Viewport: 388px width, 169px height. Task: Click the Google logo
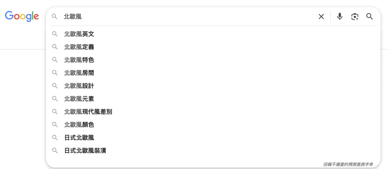[22, 16]
